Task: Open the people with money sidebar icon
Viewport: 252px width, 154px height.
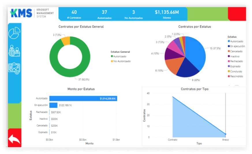Action: coord(14,51)
